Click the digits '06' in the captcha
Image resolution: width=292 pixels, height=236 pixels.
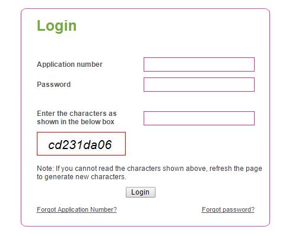[x=105, y=145]
